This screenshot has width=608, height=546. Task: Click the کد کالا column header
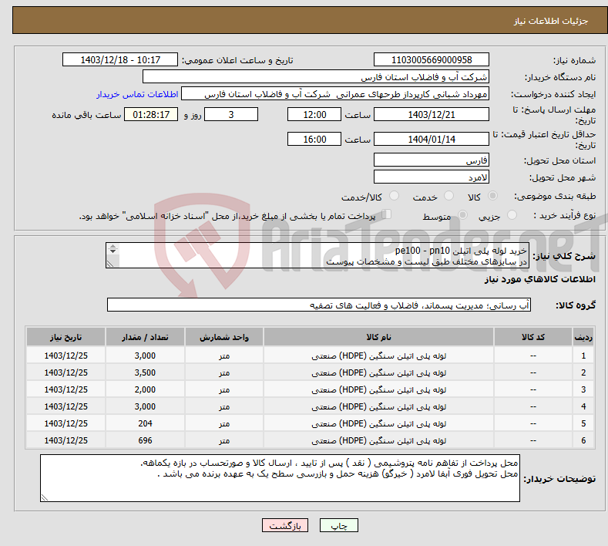[x=533, y=337]
